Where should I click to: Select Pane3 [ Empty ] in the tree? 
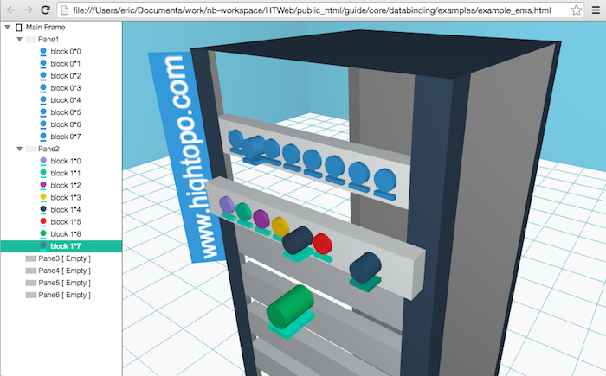coord(64,258)
